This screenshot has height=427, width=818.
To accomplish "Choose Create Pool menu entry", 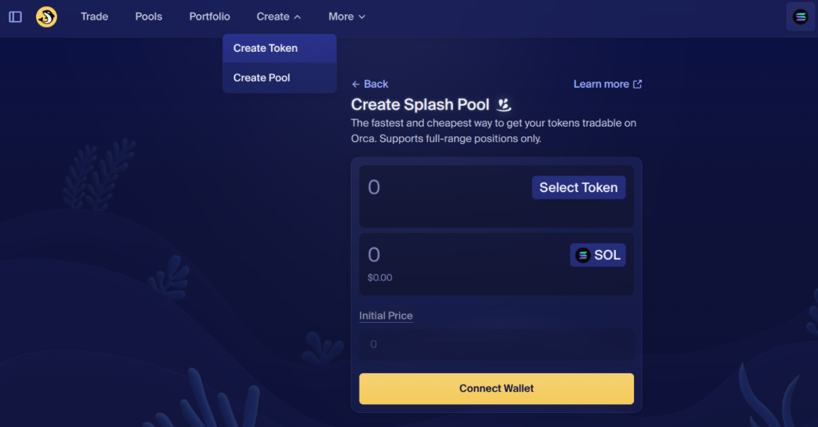I will pyautogui.click(x=262, y=78).
